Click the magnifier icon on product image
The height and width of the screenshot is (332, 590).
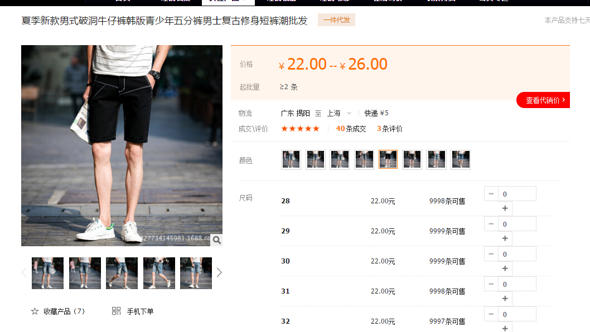pos(217,240)
